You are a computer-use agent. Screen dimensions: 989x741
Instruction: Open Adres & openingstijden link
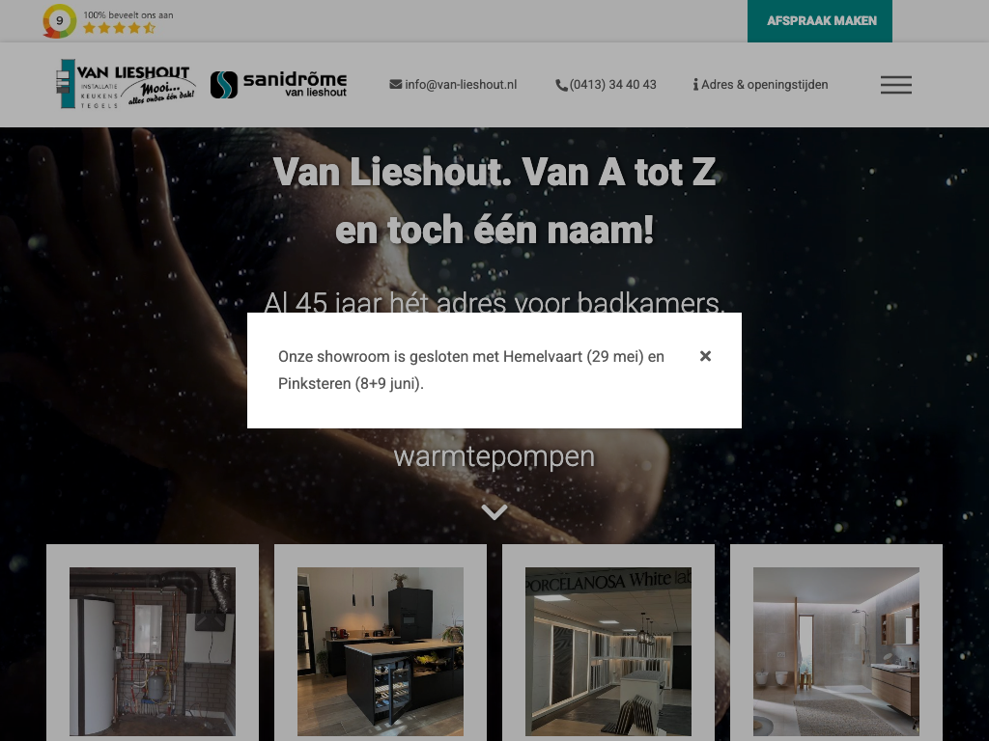765,85
